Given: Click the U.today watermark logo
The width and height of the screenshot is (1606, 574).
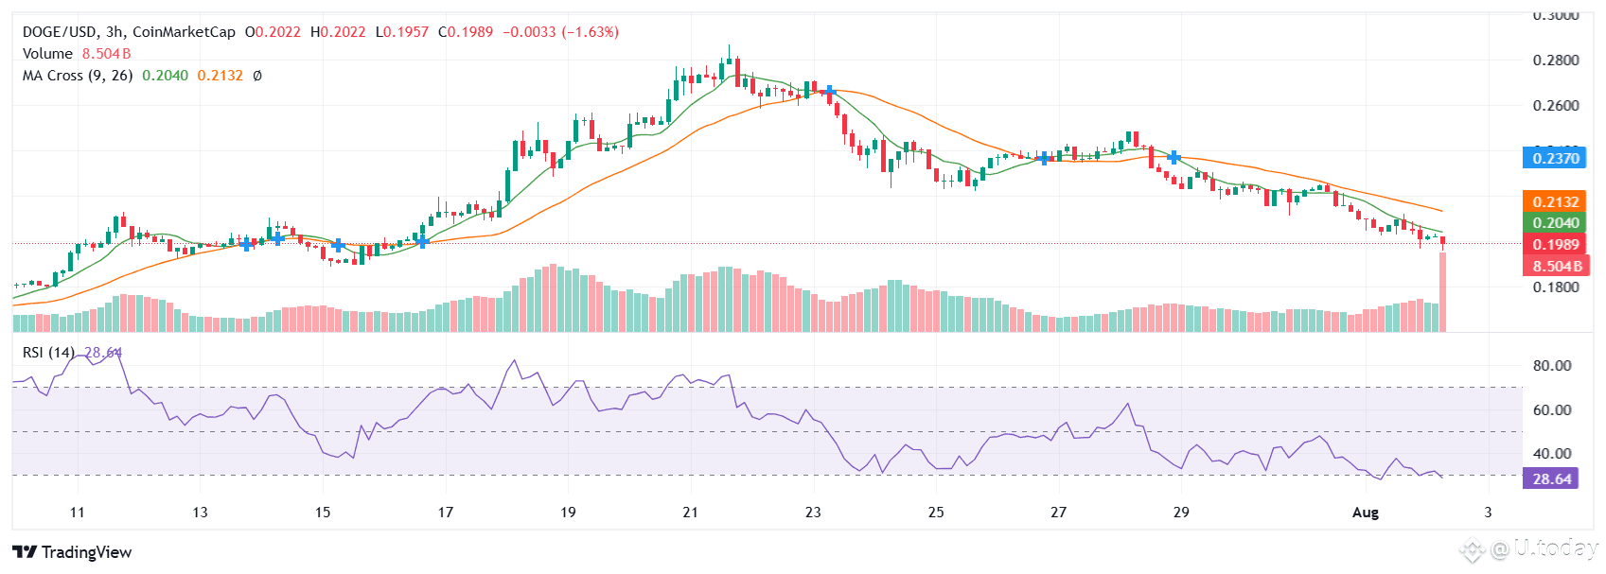Looking at the screenshot, I should pos(1528,548).
